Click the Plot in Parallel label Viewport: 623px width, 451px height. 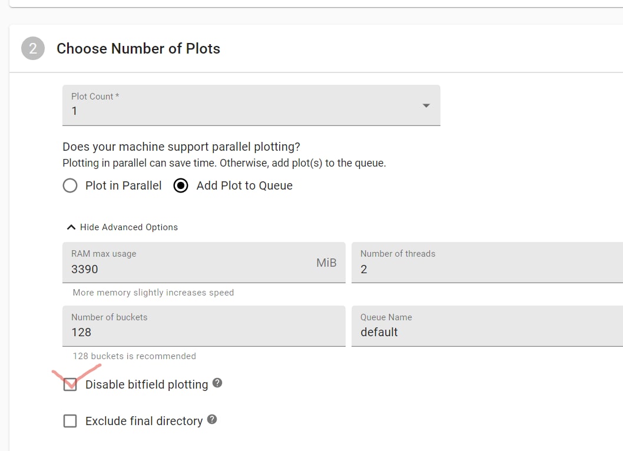(x=123, y=185)
